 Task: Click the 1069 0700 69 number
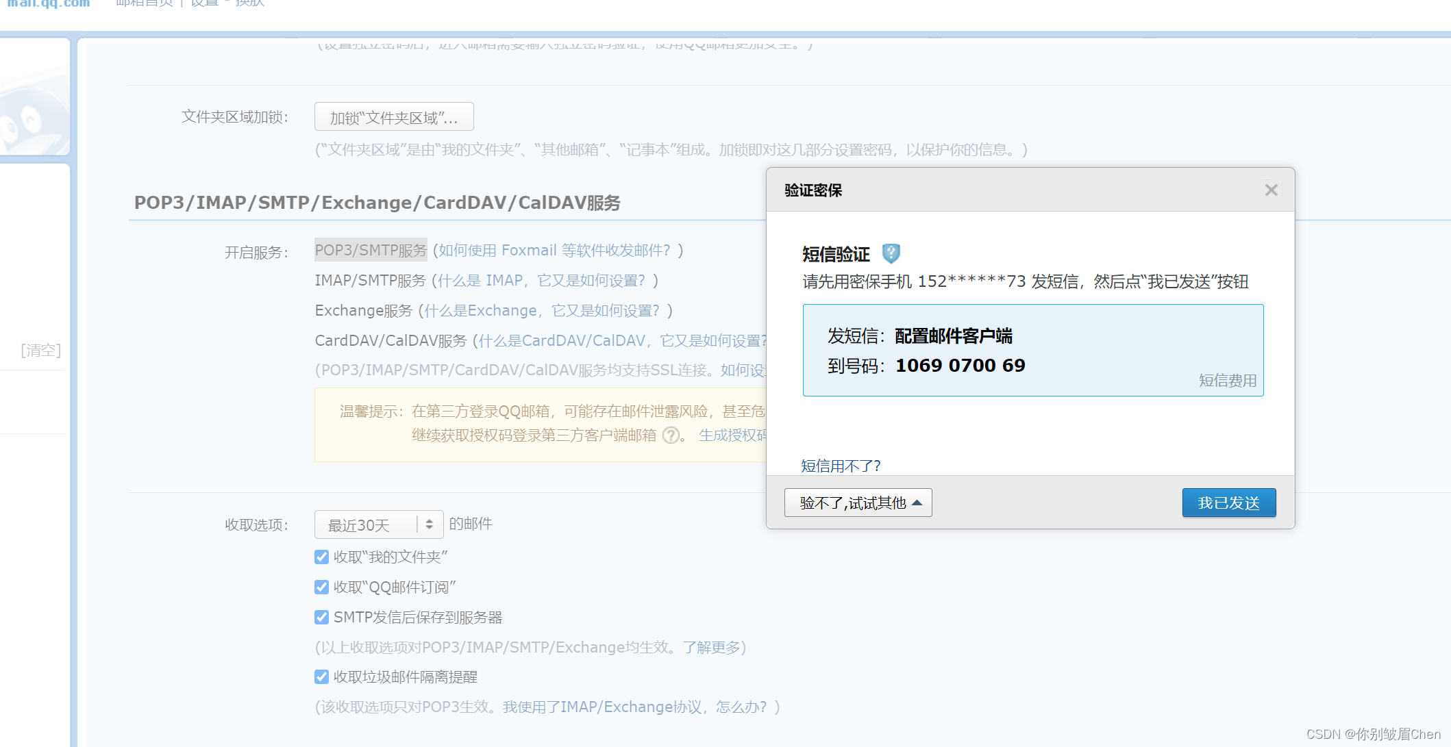tap(960, 366)
